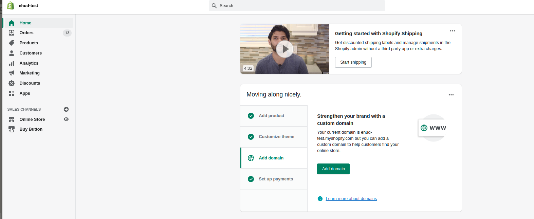Click the Products tag icon
The image size is (534, 219).
[12, 43]
